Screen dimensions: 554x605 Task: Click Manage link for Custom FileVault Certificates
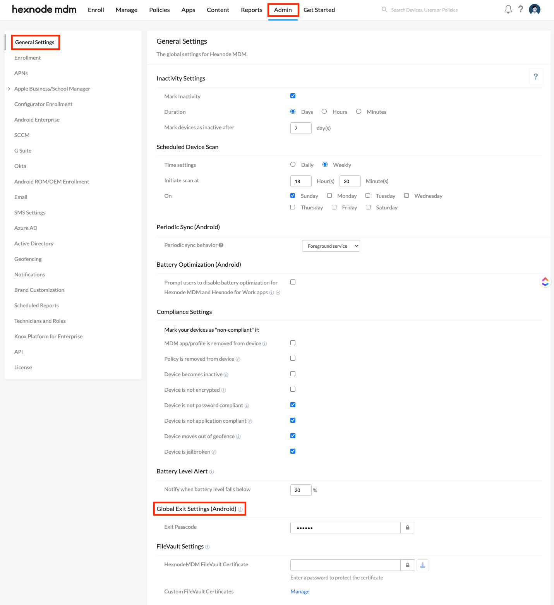point(300,591)
